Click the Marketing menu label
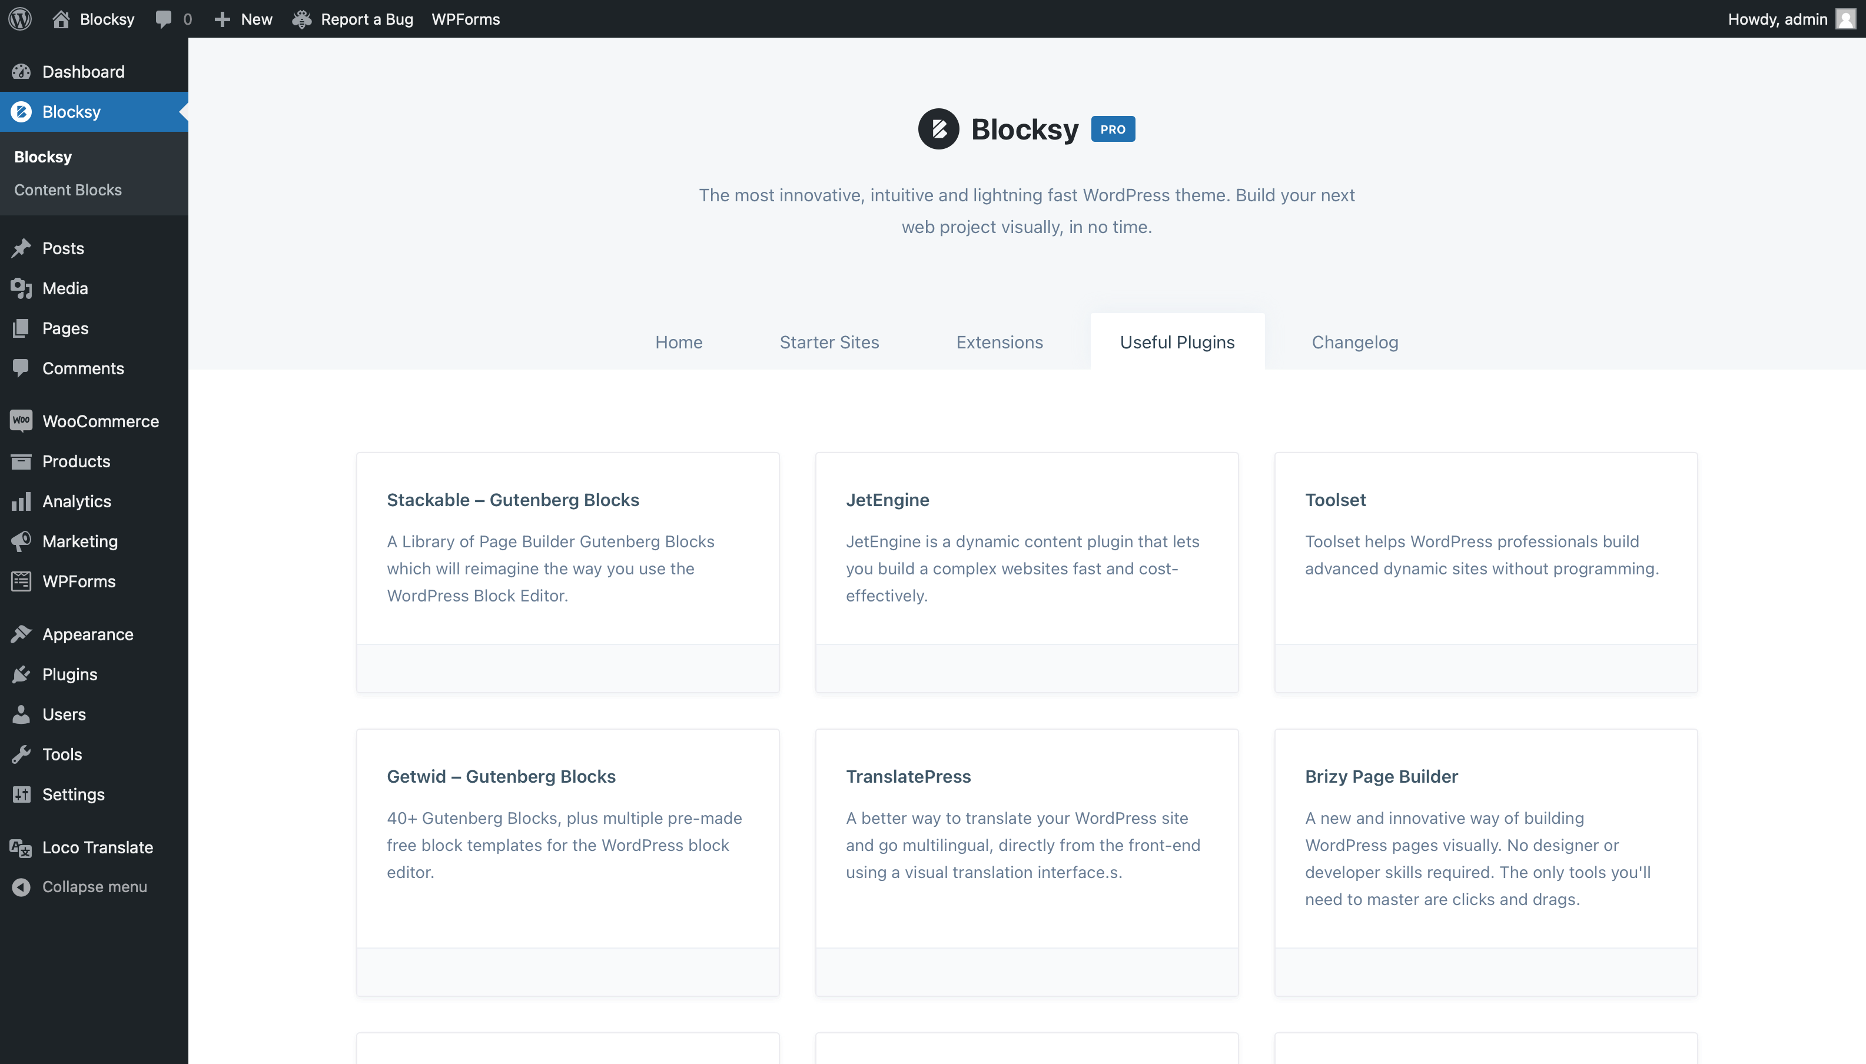The image size is (1866, 1064). pyautogui.click(x=79, y=541)
